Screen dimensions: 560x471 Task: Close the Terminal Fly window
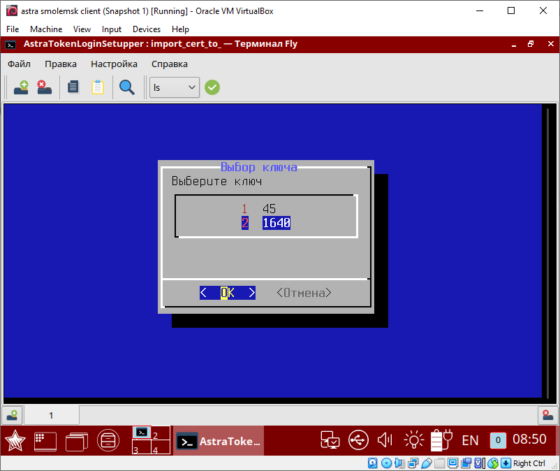pos(551,44)
